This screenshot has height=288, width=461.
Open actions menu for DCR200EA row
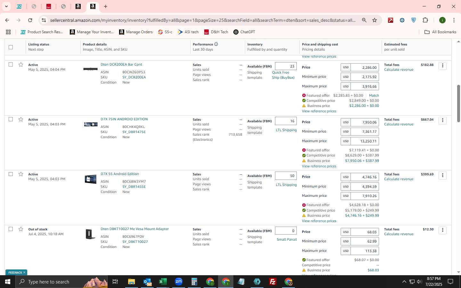[x=442, y=66]
